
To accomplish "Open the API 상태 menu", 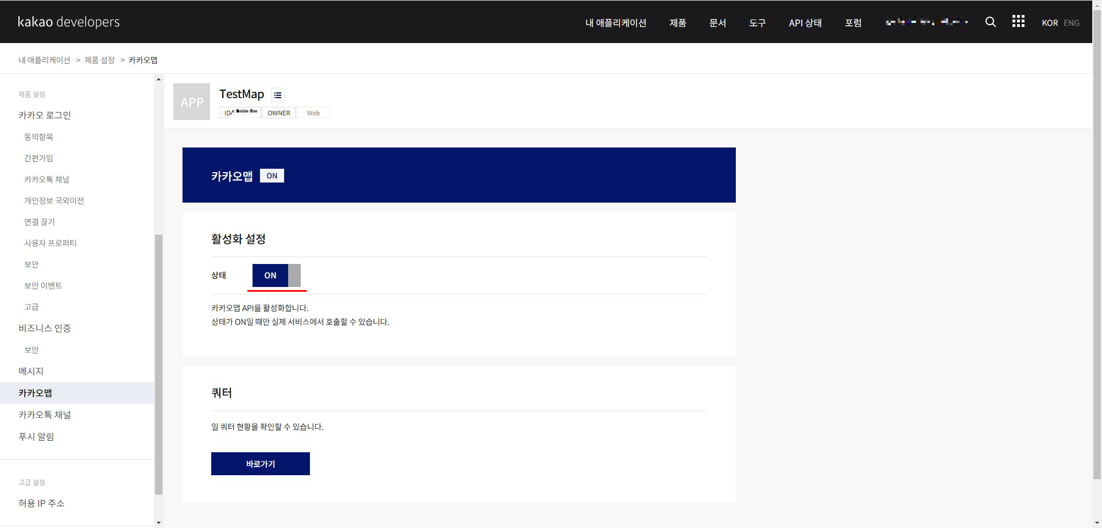I will pos(805,22).
